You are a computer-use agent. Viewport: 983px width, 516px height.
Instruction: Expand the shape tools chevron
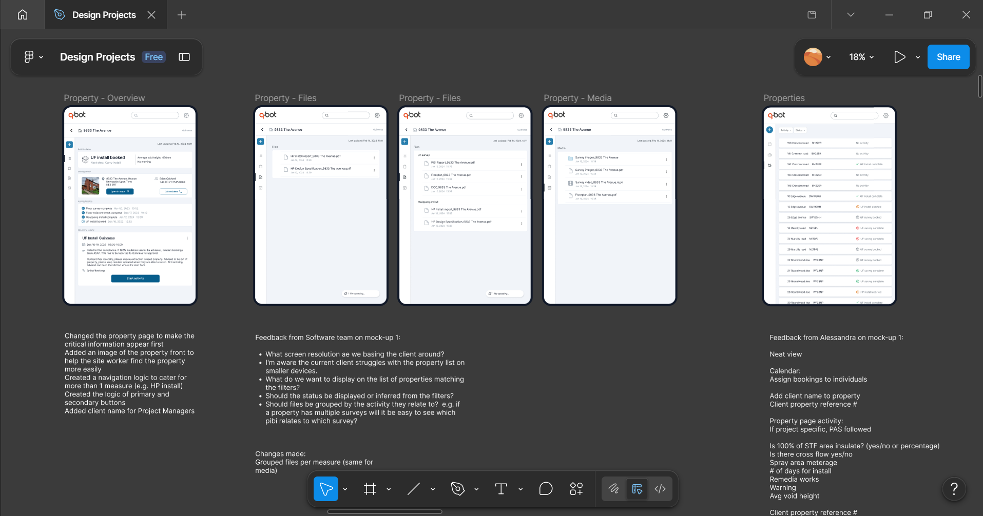[433, 489]
